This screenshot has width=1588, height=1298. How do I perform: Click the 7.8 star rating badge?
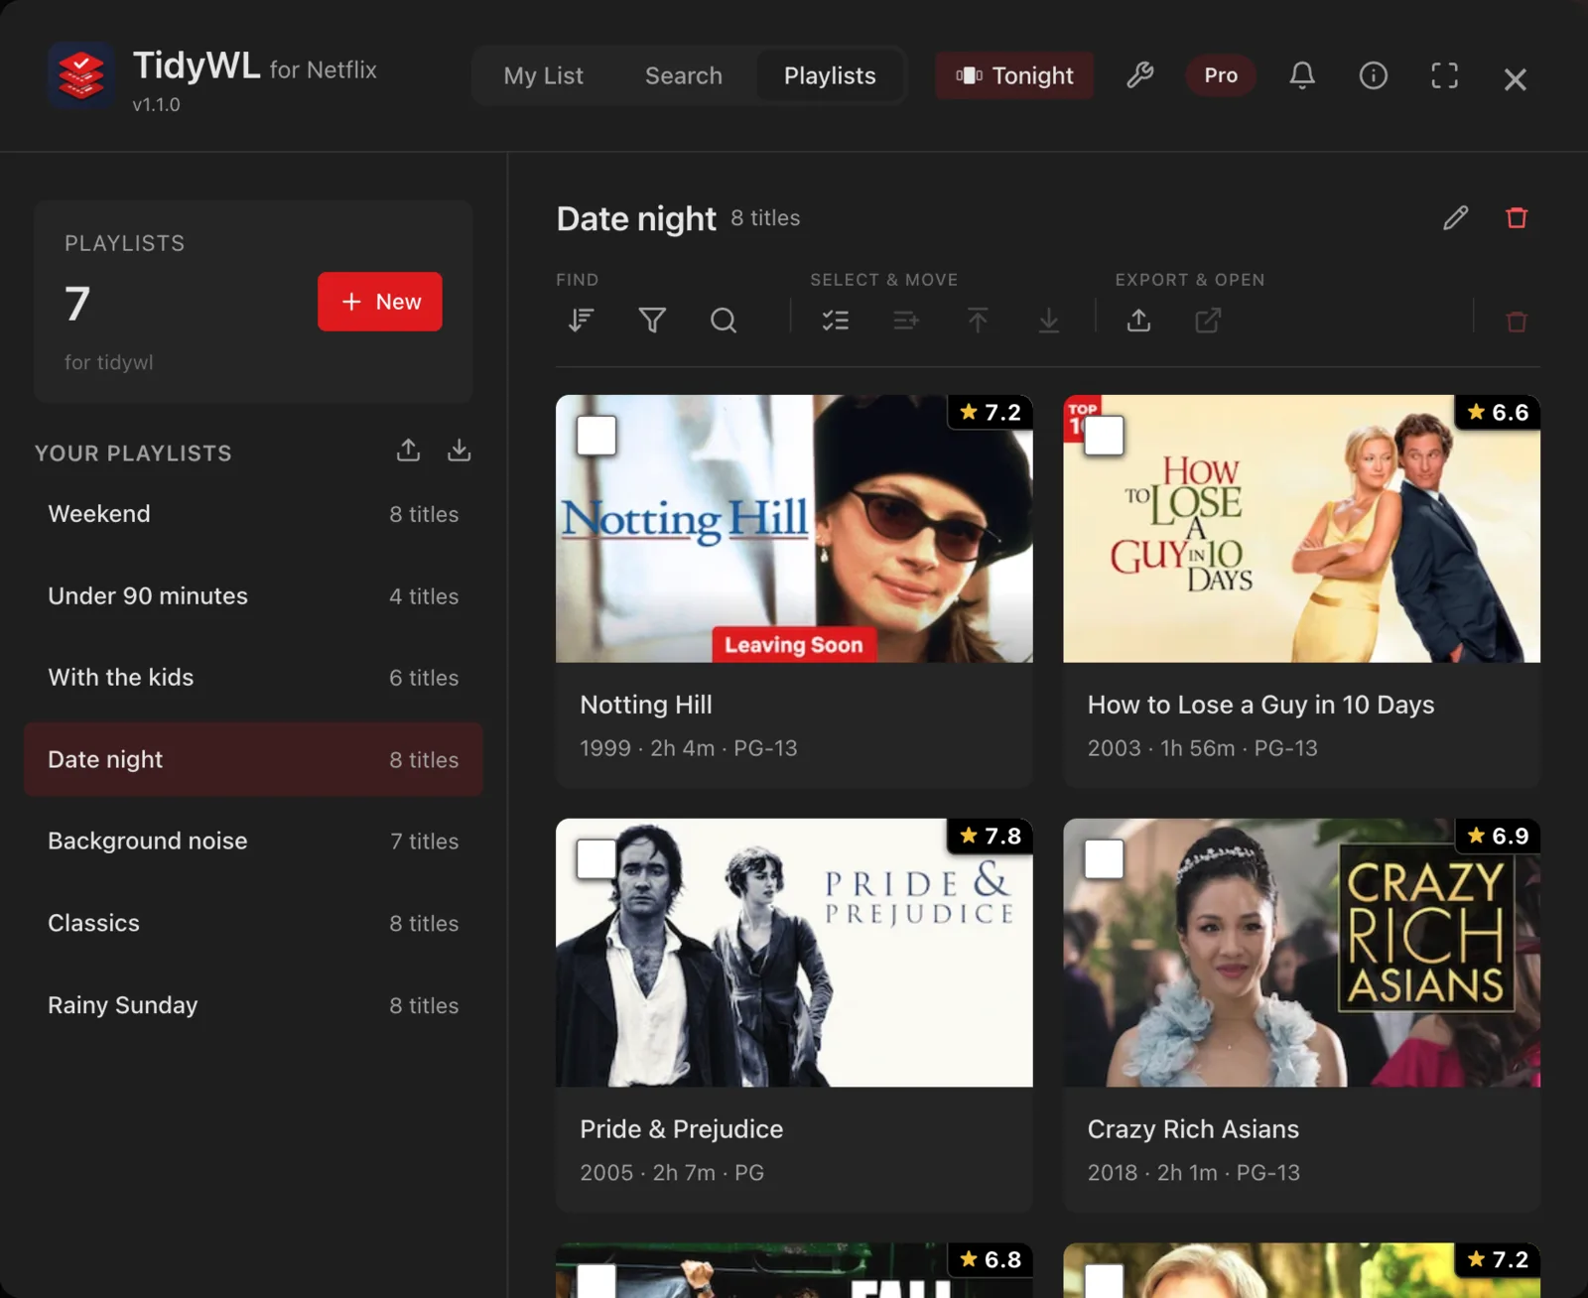[991, 836]
